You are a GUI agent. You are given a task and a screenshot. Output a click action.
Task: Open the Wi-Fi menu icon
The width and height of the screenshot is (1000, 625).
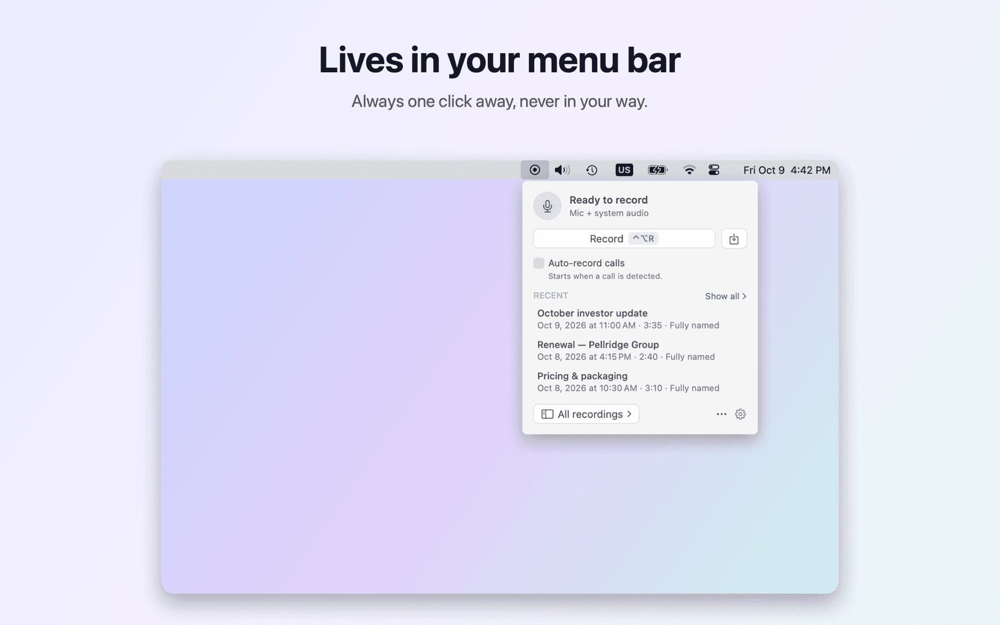point(689,170)
